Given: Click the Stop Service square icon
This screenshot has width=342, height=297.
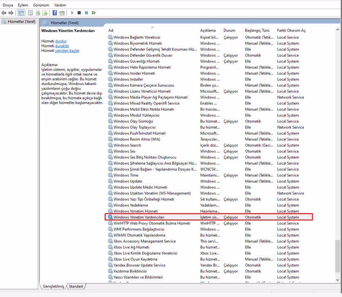Looking at the screenshot, I should pyautogui.click(x=79, y=13).
